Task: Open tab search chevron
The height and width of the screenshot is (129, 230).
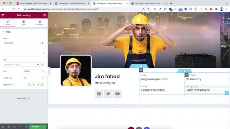Action: coord(227,3)
